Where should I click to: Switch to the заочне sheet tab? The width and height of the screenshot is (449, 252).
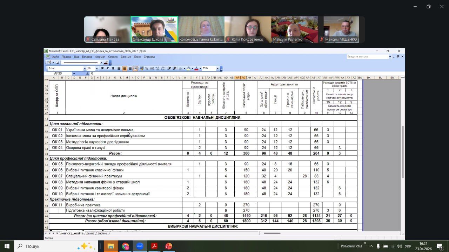coord(102,233)
